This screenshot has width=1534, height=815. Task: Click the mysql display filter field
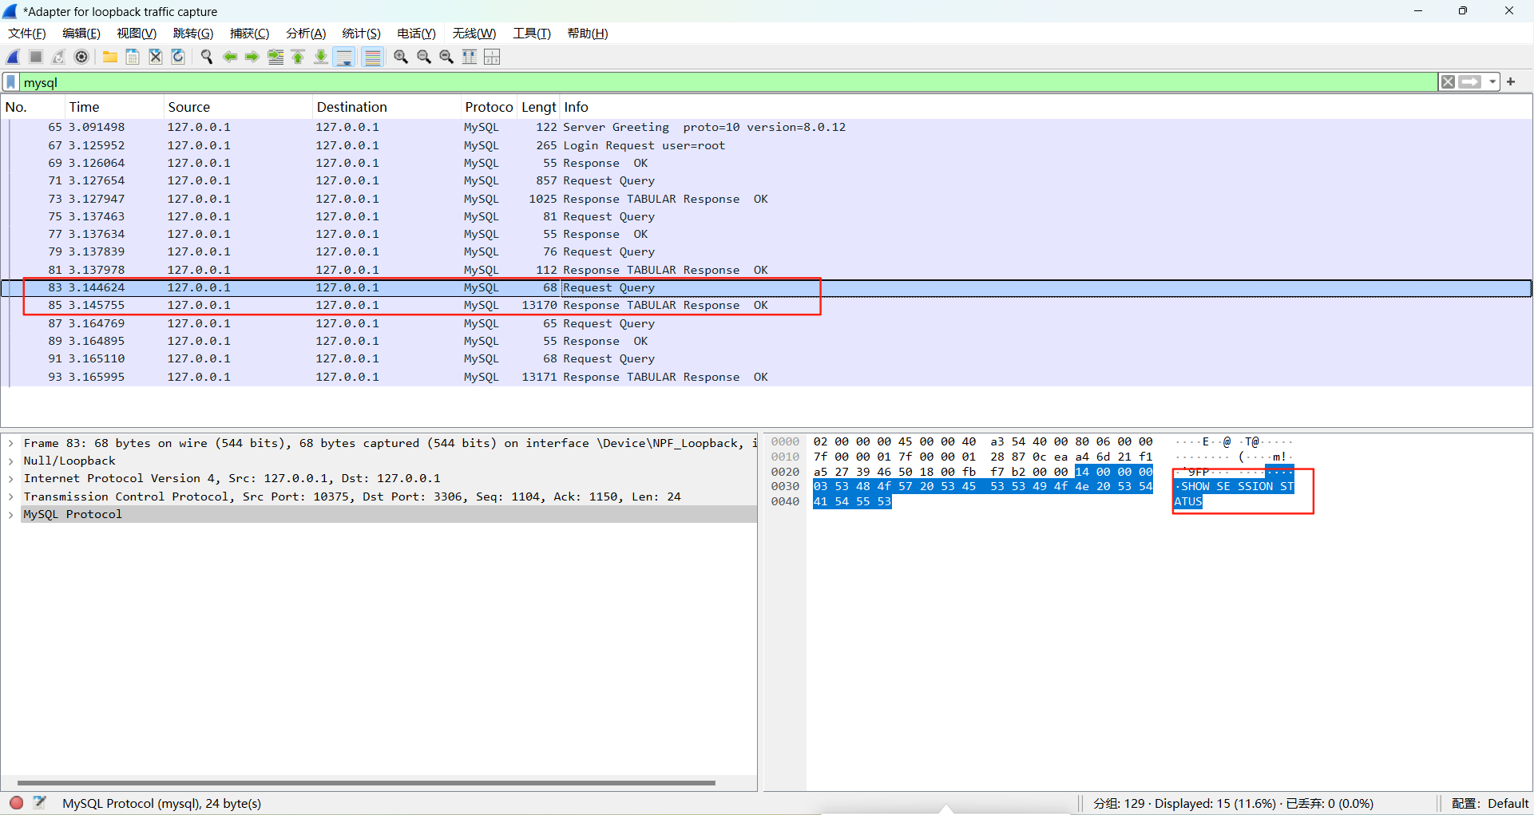coord(727,82)
